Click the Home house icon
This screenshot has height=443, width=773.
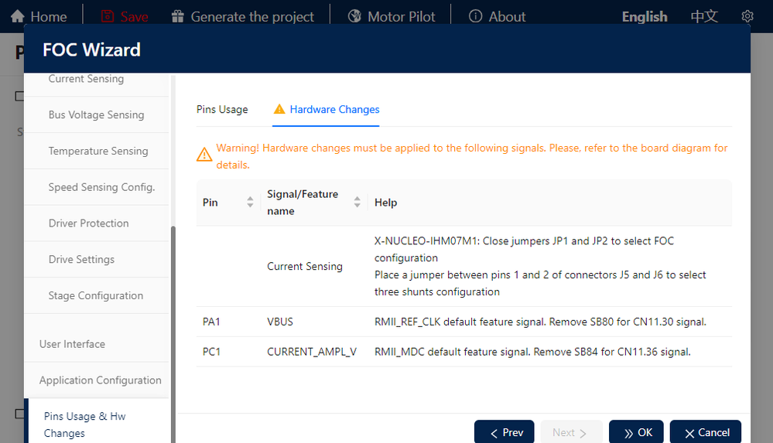[17, 16]
